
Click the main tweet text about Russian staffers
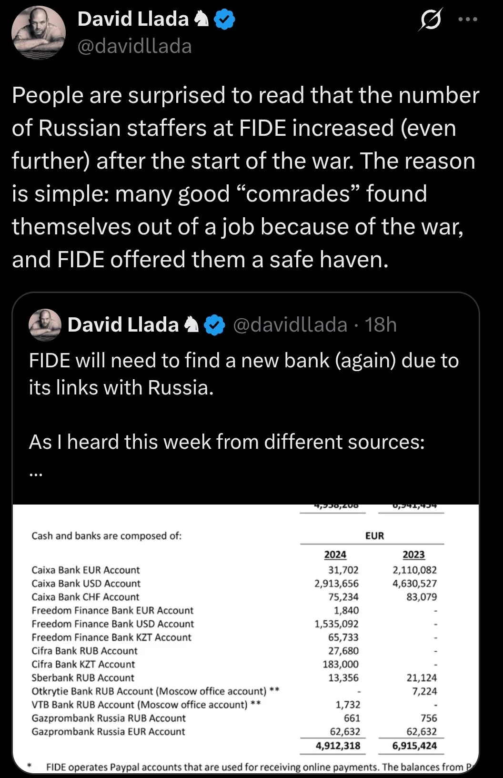click(x=245, y=177)
